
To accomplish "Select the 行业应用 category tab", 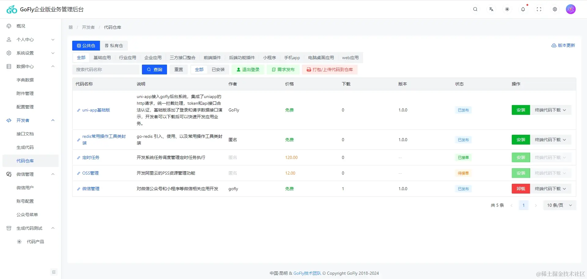I will [128, 58].
